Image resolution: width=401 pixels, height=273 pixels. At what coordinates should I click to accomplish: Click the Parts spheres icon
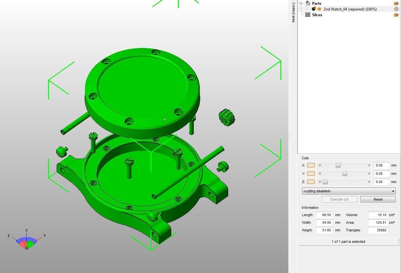coord(308,3)
